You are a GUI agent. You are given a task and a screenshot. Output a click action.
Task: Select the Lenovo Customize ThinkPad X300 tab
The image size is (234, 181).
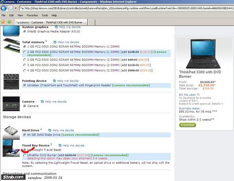pos(51,22)
